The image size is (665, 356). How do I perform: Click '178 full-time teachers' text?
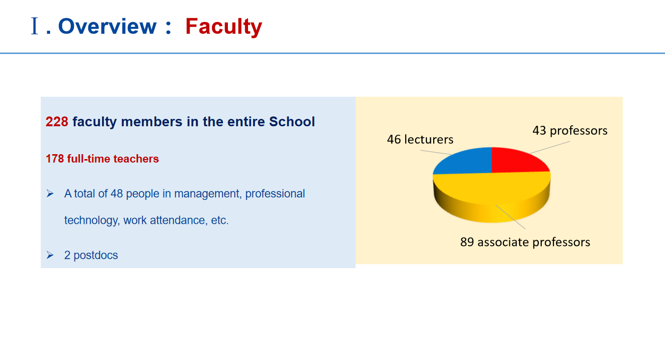102,159
